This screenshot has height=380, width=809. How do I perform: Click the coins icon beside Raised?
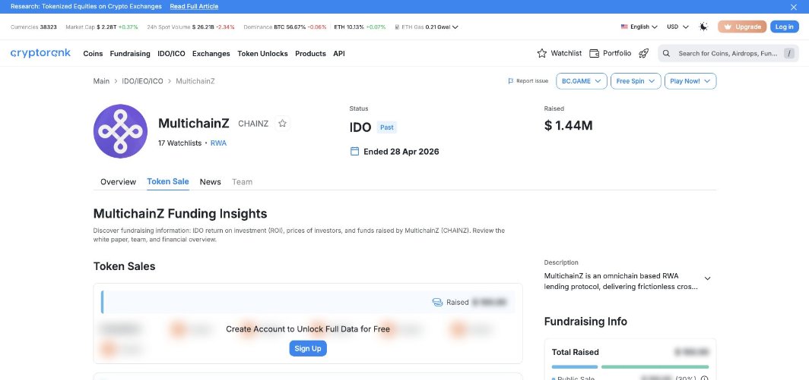tap(437, 302)
